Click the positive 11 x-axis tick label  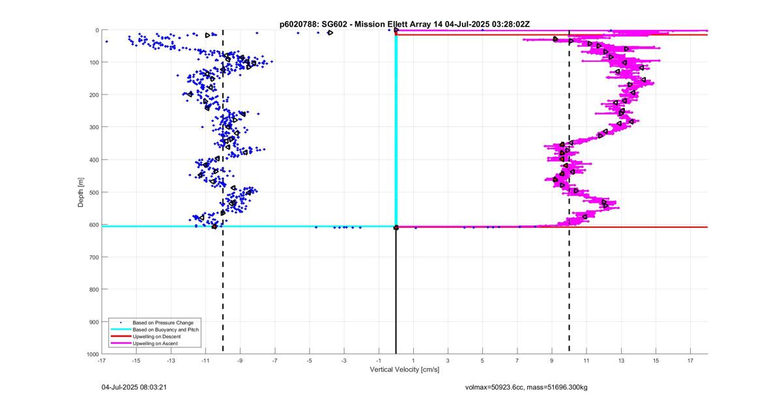[x=586, y=360]
